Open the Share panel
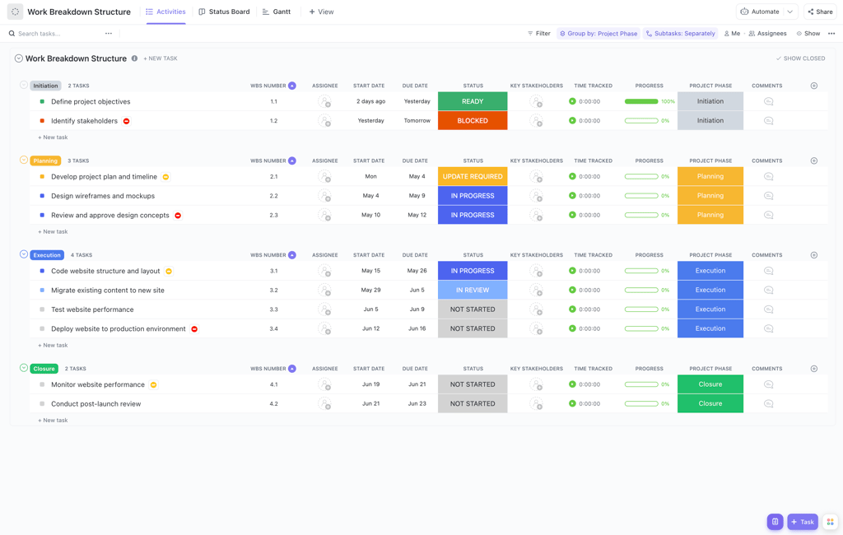Screen dimensions: 843x535 pyautogui.click(x=818, y=12)
